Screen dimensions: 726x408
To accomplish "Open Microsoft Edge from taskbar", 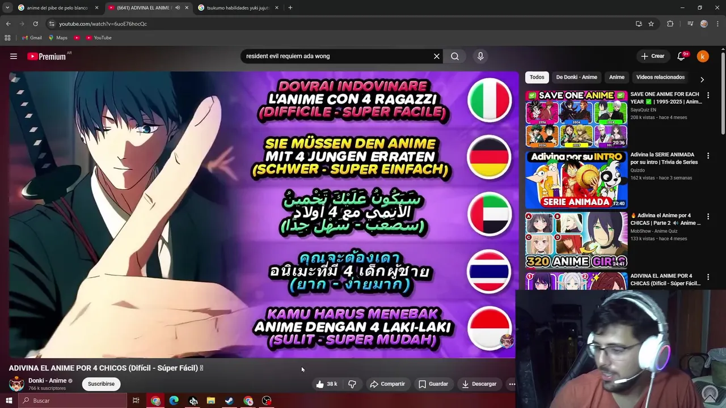I will (174, 401).
